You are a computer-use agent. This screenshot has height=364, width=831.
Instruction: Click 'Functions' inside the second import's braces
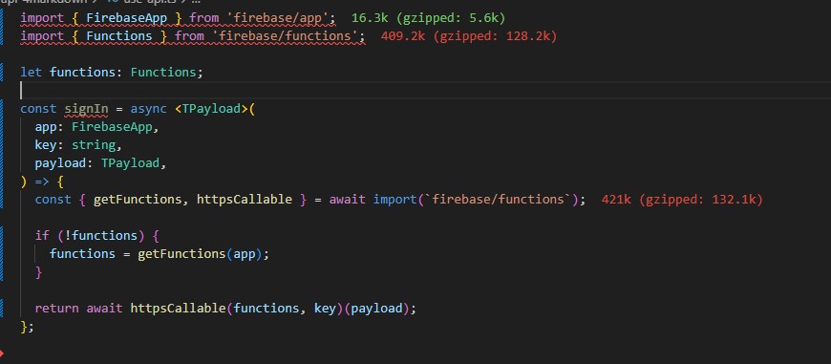pos(119,36)
